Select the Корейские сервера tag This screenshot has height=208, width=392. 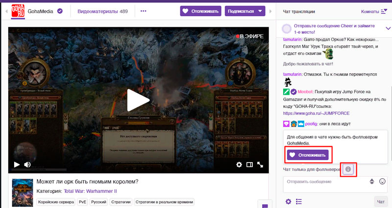(x=56, y=202)
